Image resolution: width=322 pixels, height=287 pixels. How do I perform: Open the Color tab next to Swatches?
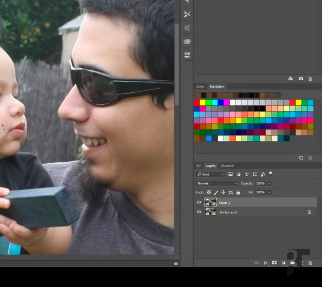click(200, 86)
